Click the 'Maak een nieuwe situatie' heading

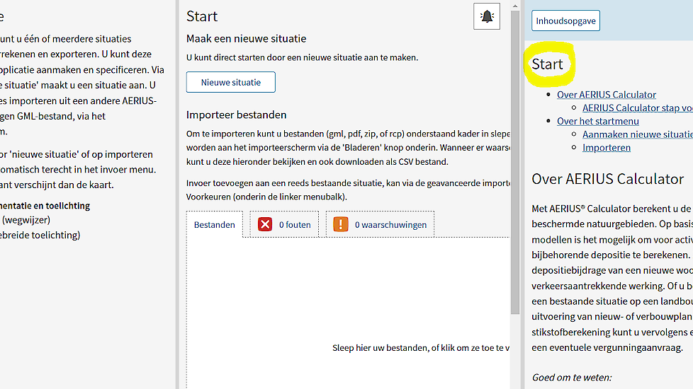click(246, 39)
